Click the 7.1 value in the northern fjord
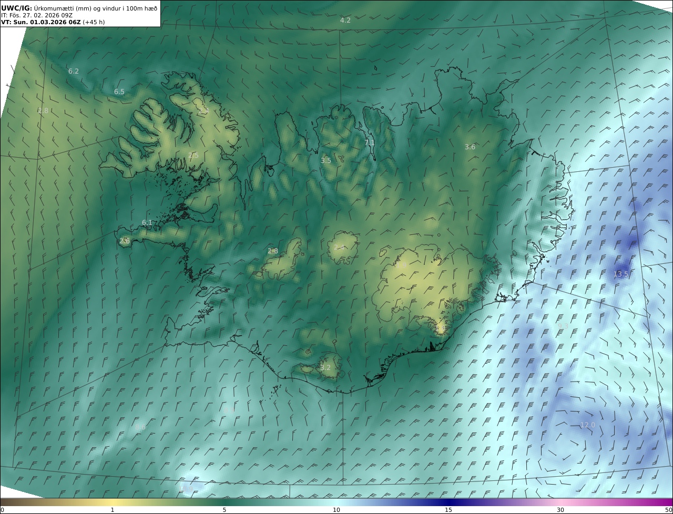The image size is (673, 514). tap(370, 142)
